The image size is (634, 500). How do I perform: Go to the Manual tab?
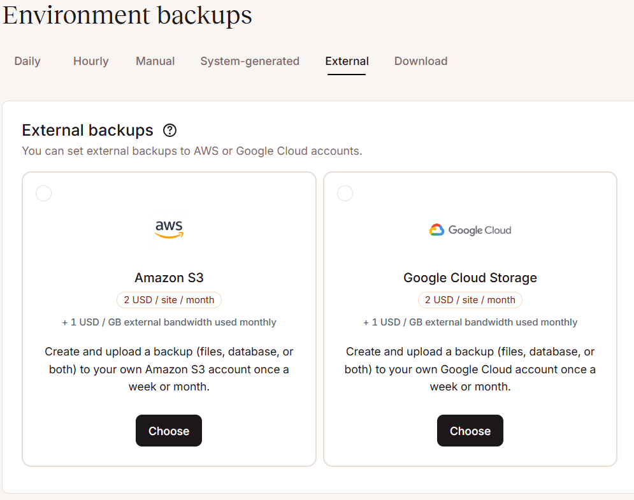click(155, 61)
